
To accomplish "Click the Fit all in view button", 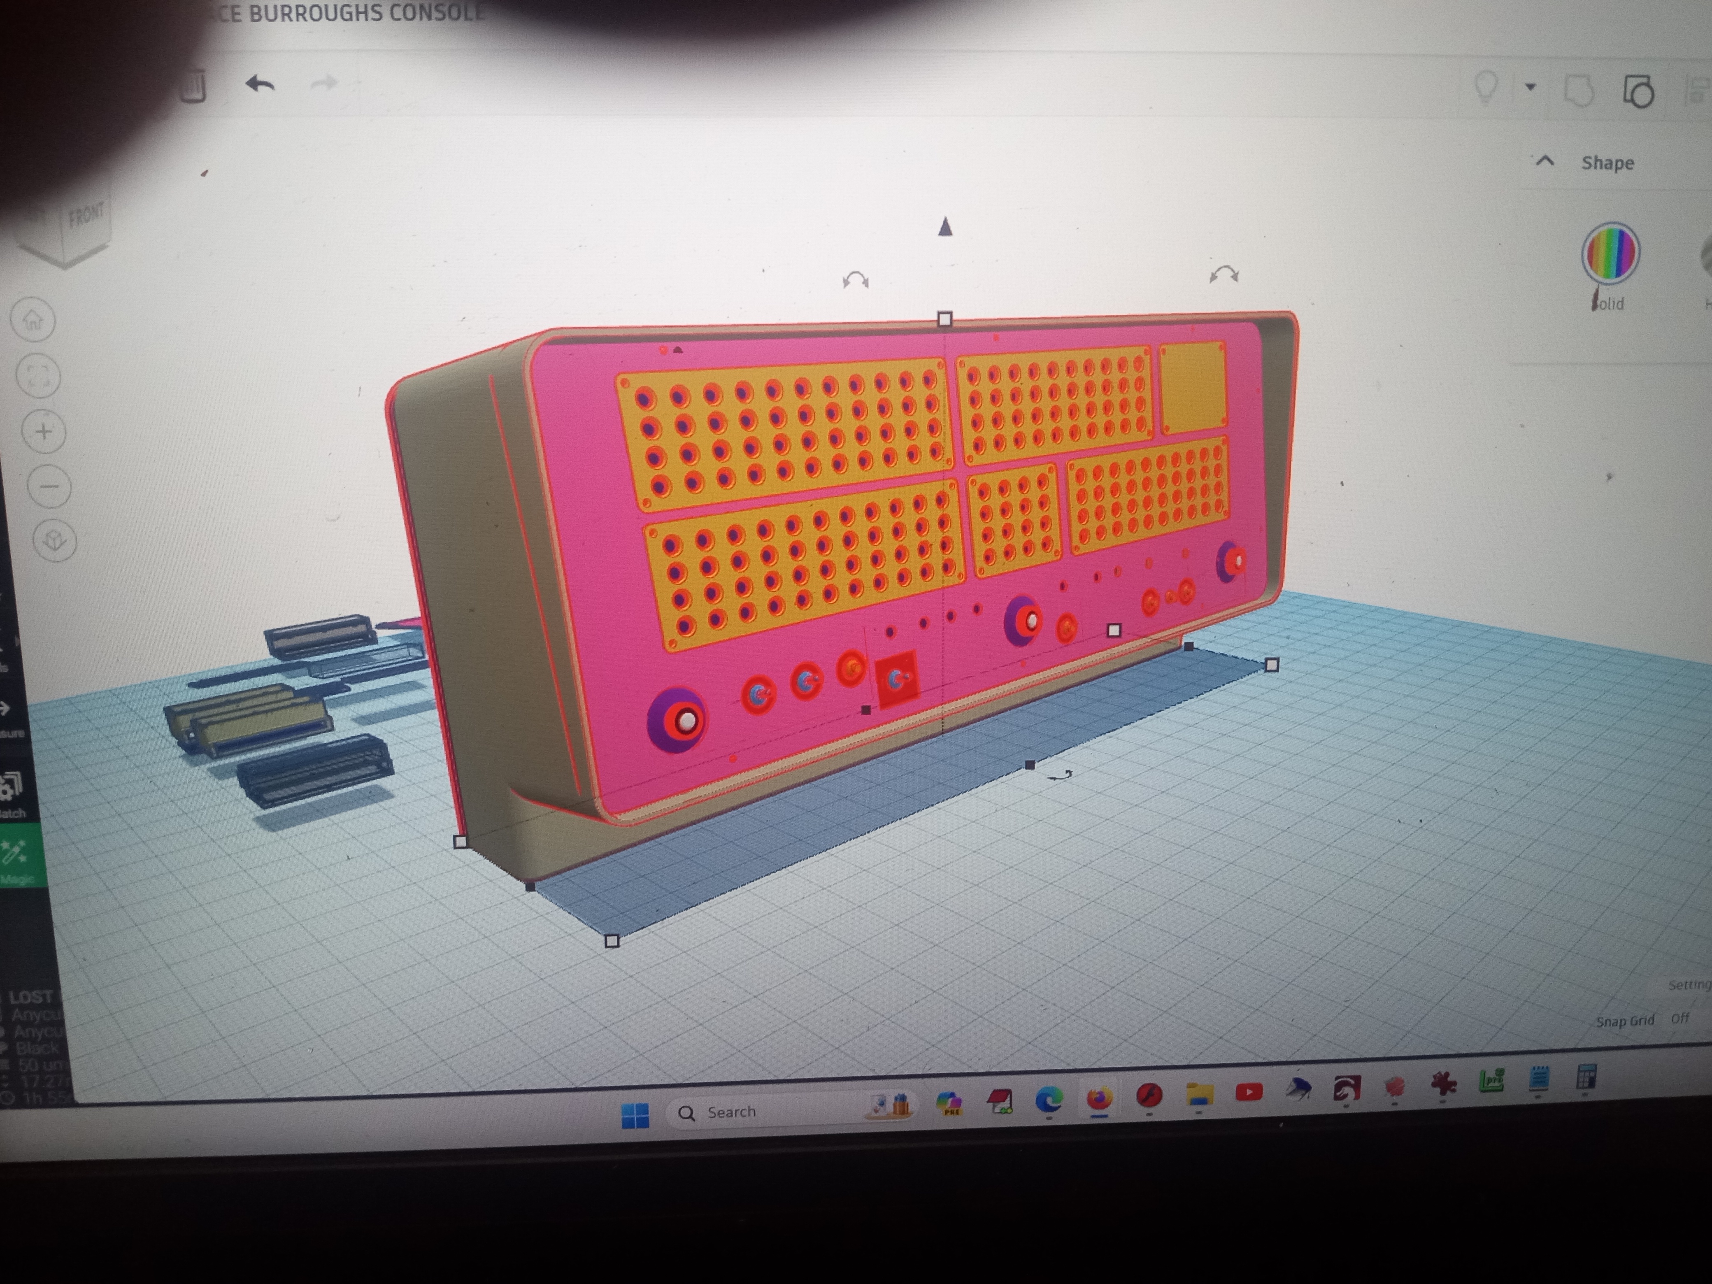I will tap(39, 376).
